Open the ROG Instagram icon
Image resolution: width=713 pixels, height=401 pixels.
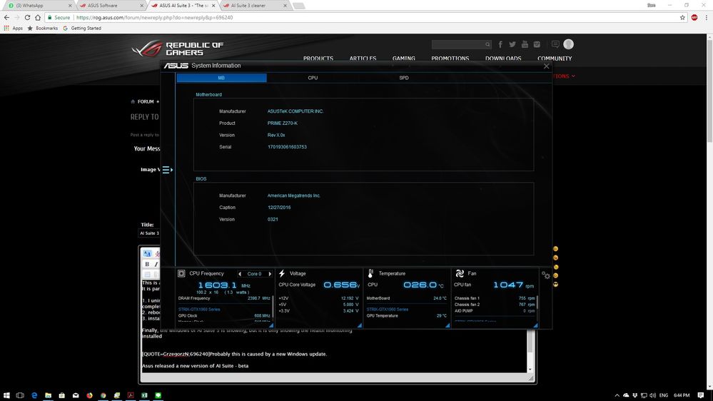pyautogui.click(x=537, y=44)
